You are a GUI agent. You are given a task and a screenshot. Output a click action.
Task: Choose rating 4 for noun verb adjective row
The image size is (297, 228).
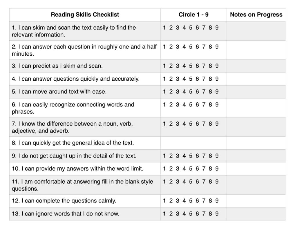[x=184, y=124]
